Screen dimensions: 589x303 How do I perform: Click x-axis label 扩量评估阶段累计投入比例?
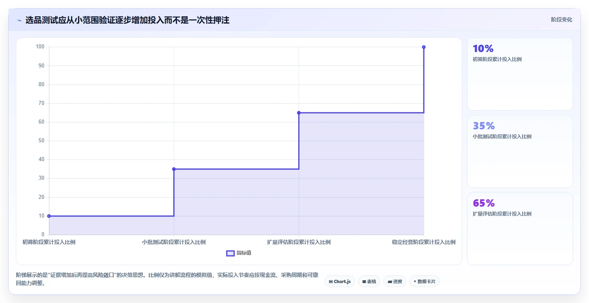point(299,242)
